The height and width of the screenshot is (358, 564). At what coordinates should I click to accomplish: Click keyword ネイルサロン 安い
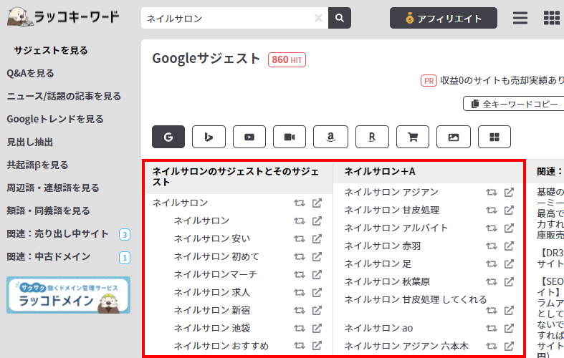[212, 238]
